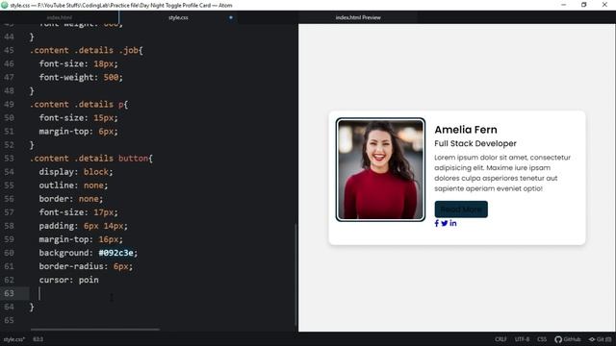Click 'Full Stack Developer' text in preview

pos(475,143)
